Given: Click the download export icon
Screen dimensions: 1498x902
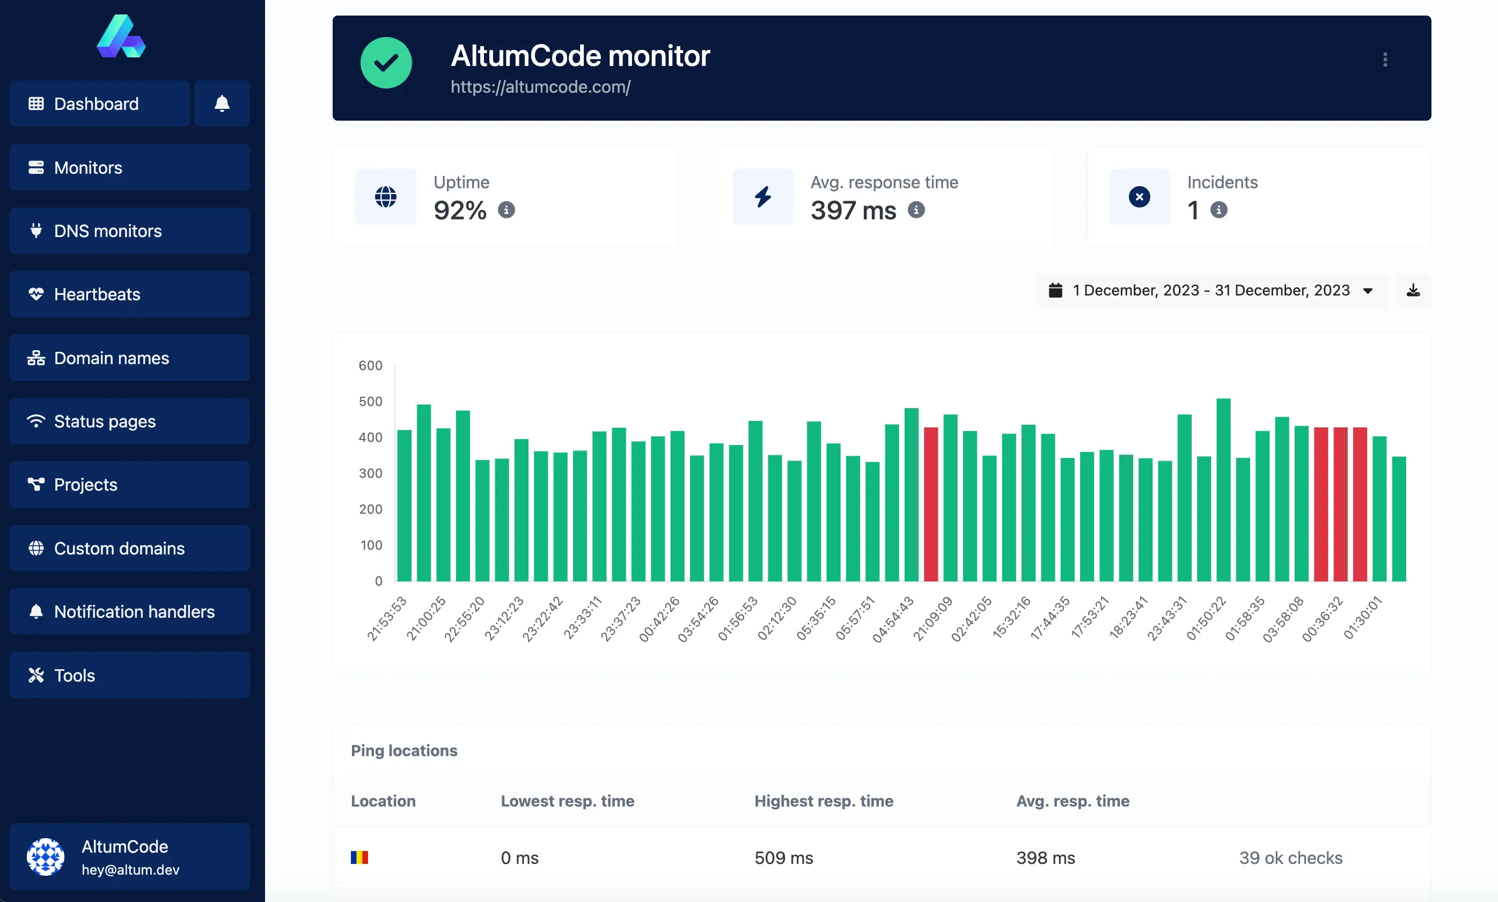Looking at the screenshot, I should pyautogui.click(x=1413, y=291).
